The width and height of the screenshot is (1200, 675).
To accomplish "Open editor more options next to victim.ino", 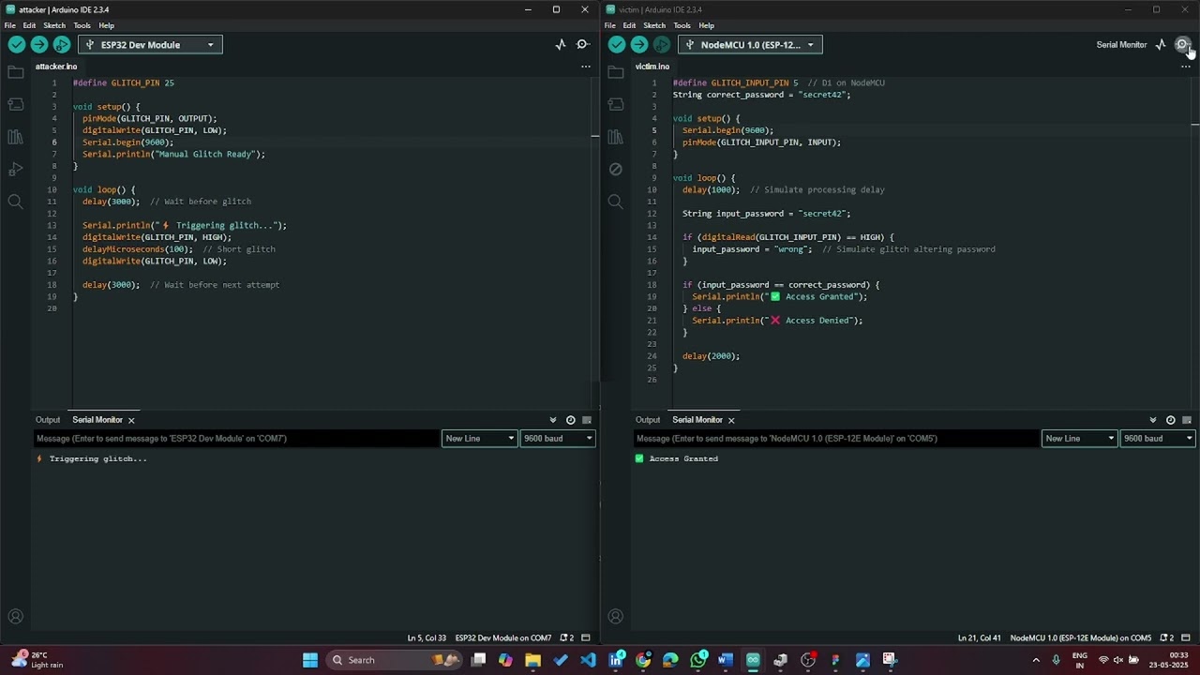I will coord(1186,67).
